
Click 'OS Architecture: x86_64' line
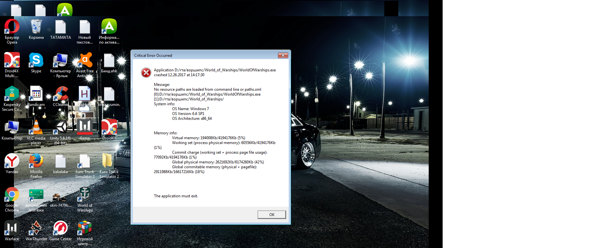tap(192, 119)
